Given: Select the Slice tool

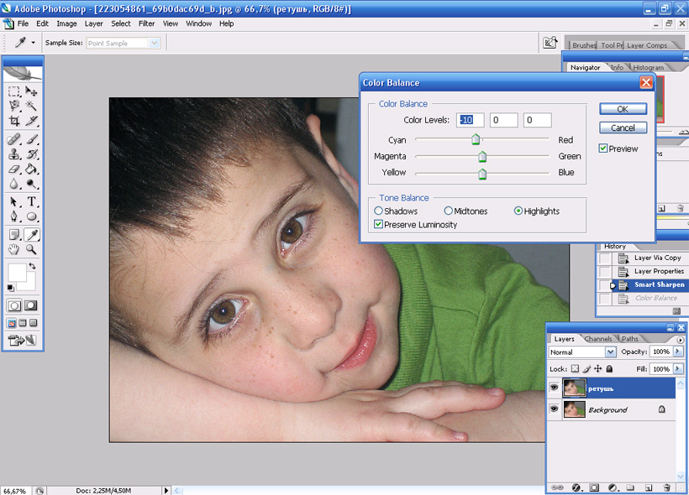Looking at the screenshot, I should tap(31, 121).
